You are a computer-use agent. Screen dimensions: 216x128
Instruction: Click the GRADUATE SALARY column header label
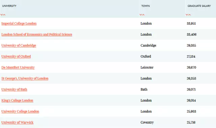[199, 6]
